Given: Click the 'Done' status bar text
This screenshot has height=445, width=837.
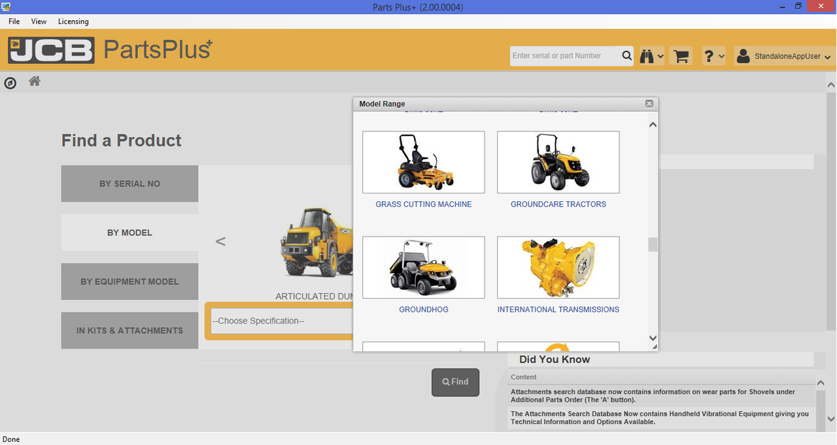Looking at the screenshot, I should (11, 439).
